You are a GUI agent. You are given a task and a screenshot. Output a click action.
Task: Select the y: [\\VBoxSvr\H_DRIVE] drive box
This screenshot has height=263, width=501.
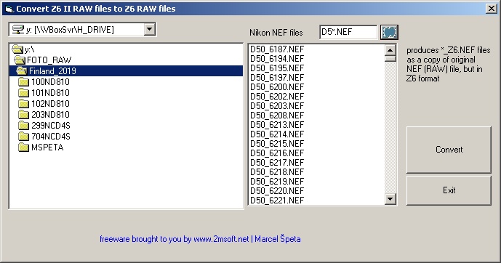[x=82, y=29]
